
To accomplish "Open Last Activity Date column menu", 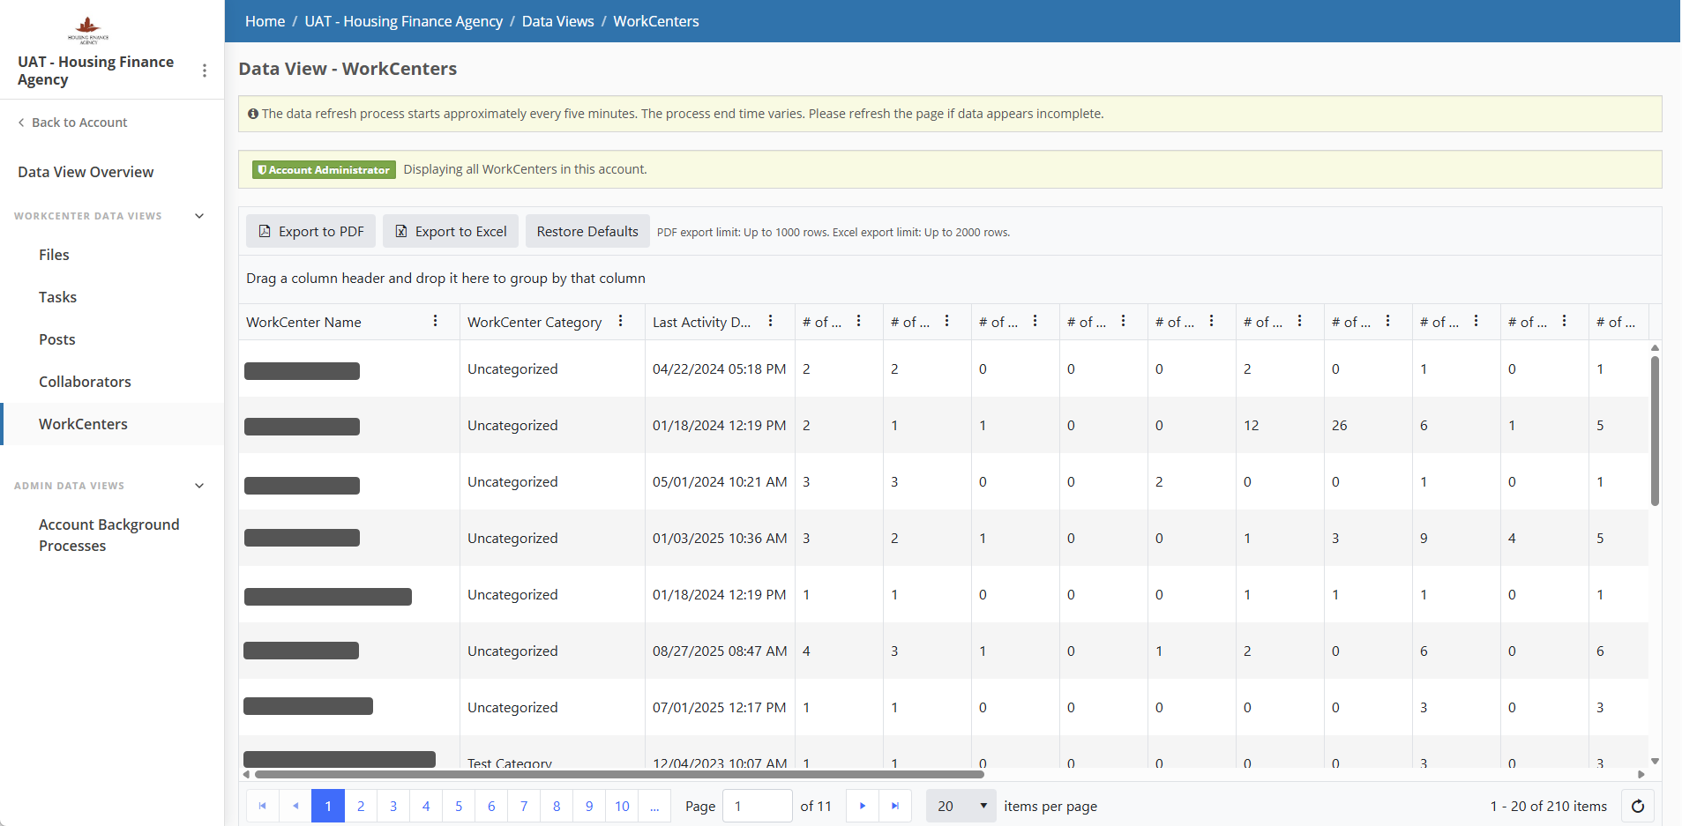I will 771,321.
